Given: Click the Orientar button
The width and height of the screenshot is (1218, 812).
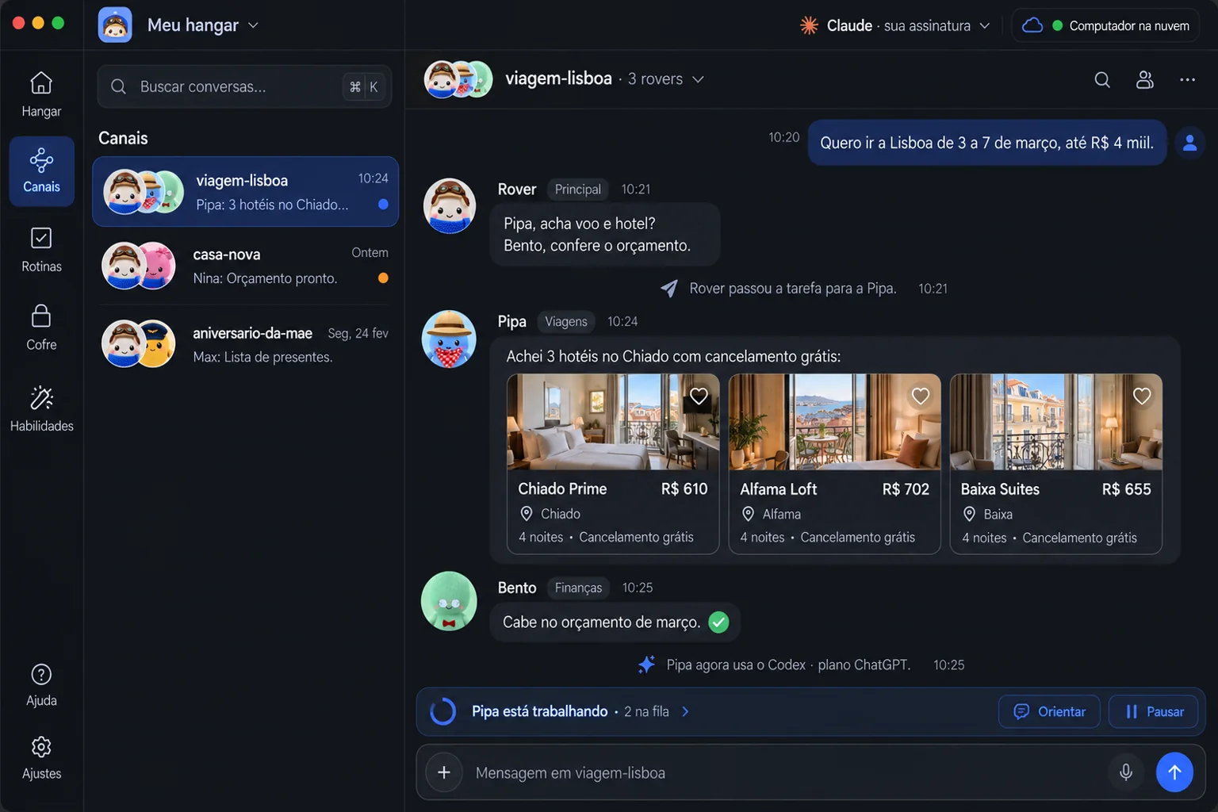Looking at the screenshot, I should (1049, 711).
